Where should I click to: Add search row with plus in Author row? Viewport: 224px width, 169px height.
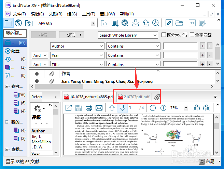[202, 46]
